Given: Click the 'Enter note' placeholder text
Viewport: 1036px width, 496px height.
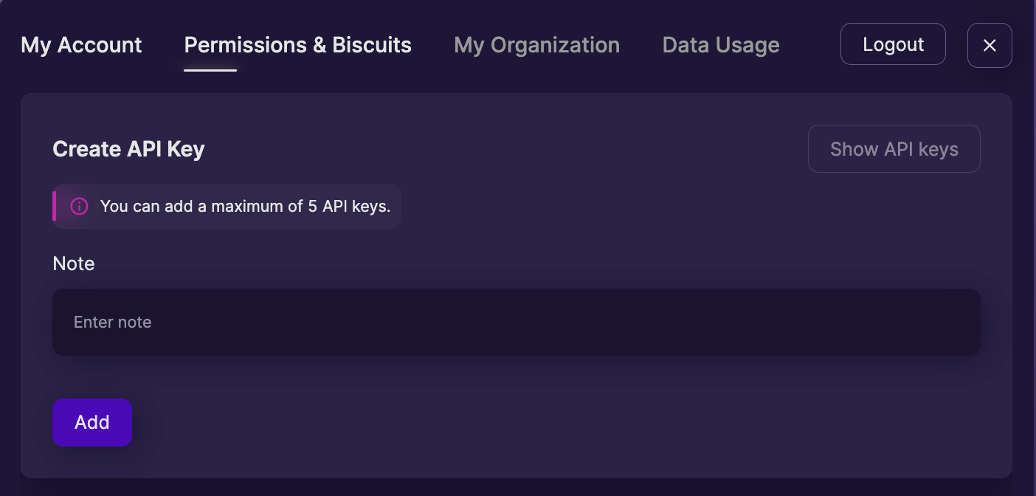Looking at the screenshot, I should click(x=112, y=322).
